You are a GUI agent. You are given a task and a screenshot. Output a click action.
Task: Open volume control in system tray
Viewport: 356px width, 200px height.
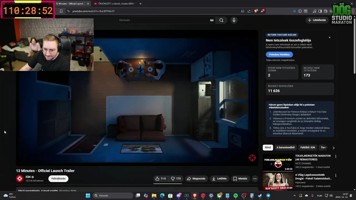331,196
